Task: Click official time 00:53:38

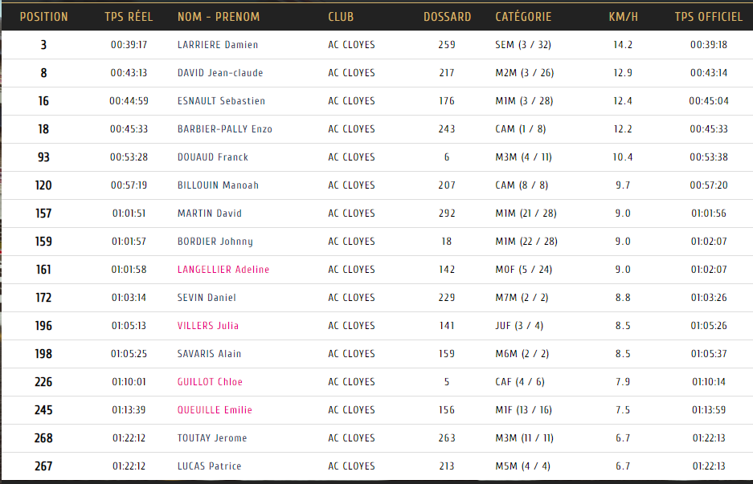Action: pyautogui.click(x=709, y=157)
